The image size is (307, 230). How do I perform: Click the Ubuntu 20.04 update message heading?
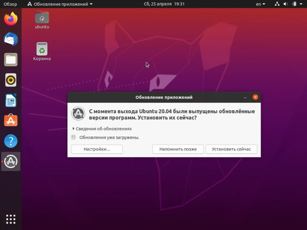(x=172, y=115)
